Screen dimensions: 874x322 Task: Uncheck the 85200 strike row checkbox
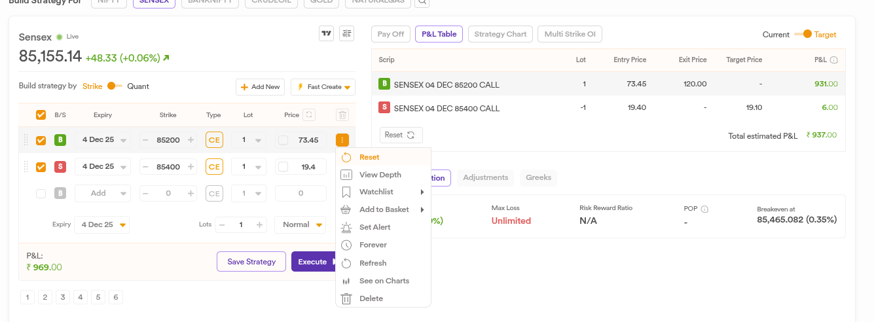click(x=41, y=140)
